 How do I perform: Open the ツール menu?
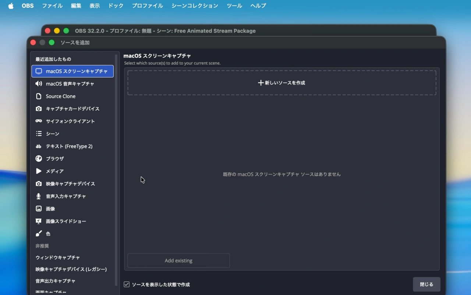click(x=234, y=6)
